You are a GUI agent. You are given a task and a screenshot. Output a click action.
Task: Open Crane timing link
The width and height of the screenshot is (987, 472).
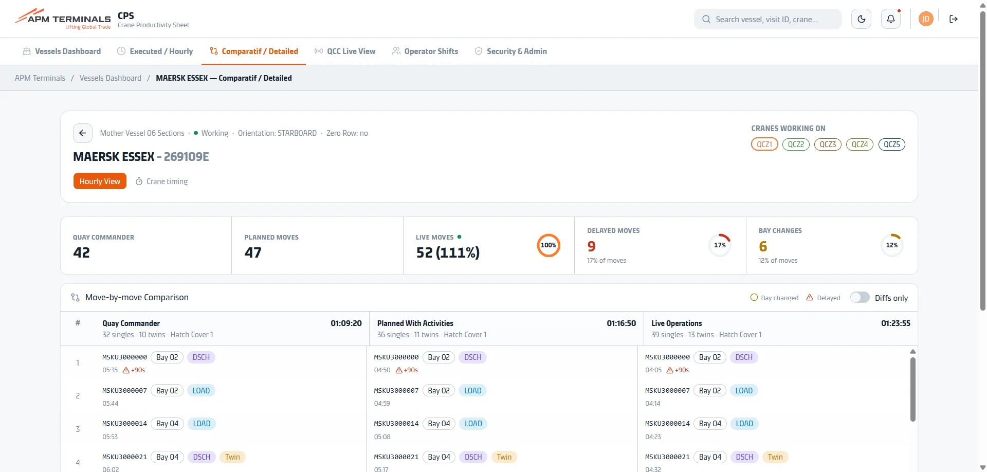(161, 181)
